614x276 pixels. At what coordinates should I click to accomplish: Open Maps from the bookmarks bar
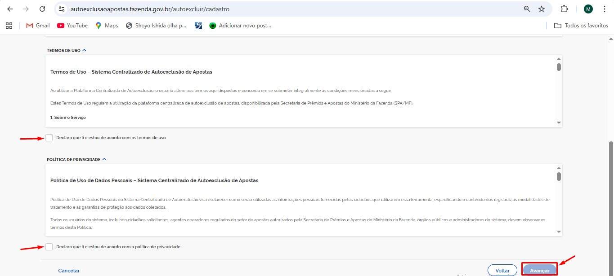[x=106, y=26]
